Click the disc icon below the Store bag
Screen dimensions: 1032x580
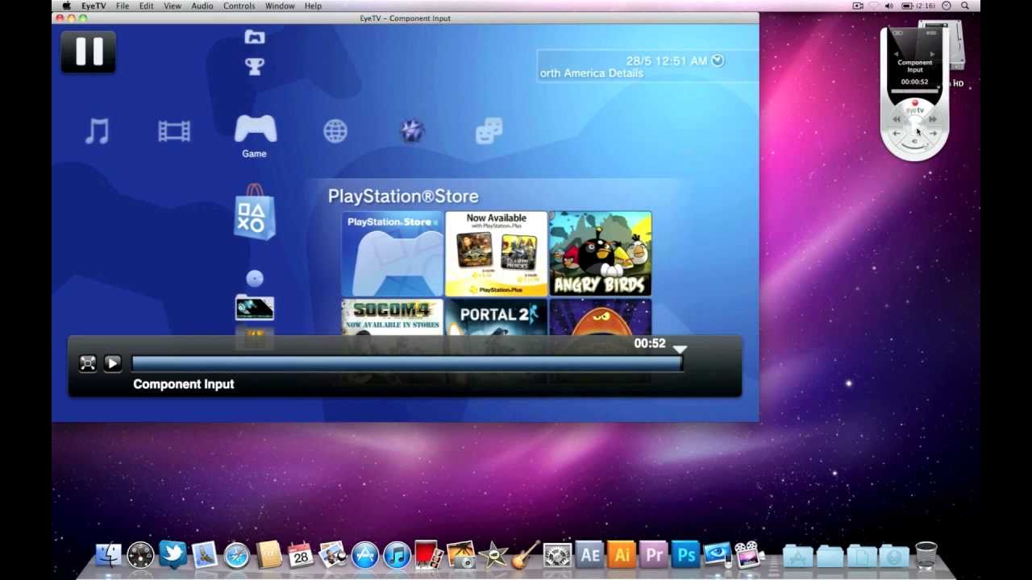pyautogui.click(x=255, y=279)
